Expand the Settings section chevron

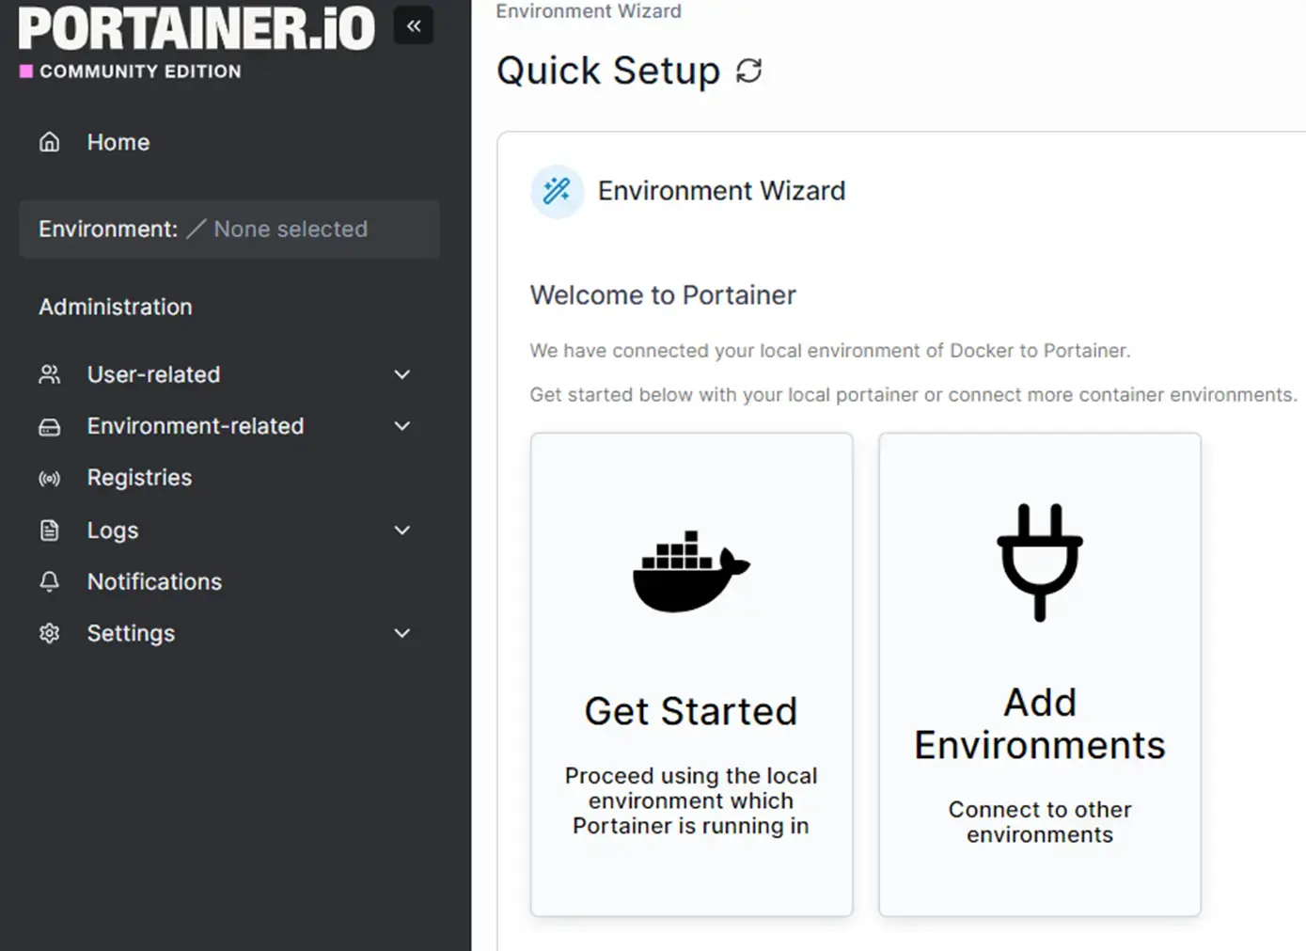[x=402, y=634]
